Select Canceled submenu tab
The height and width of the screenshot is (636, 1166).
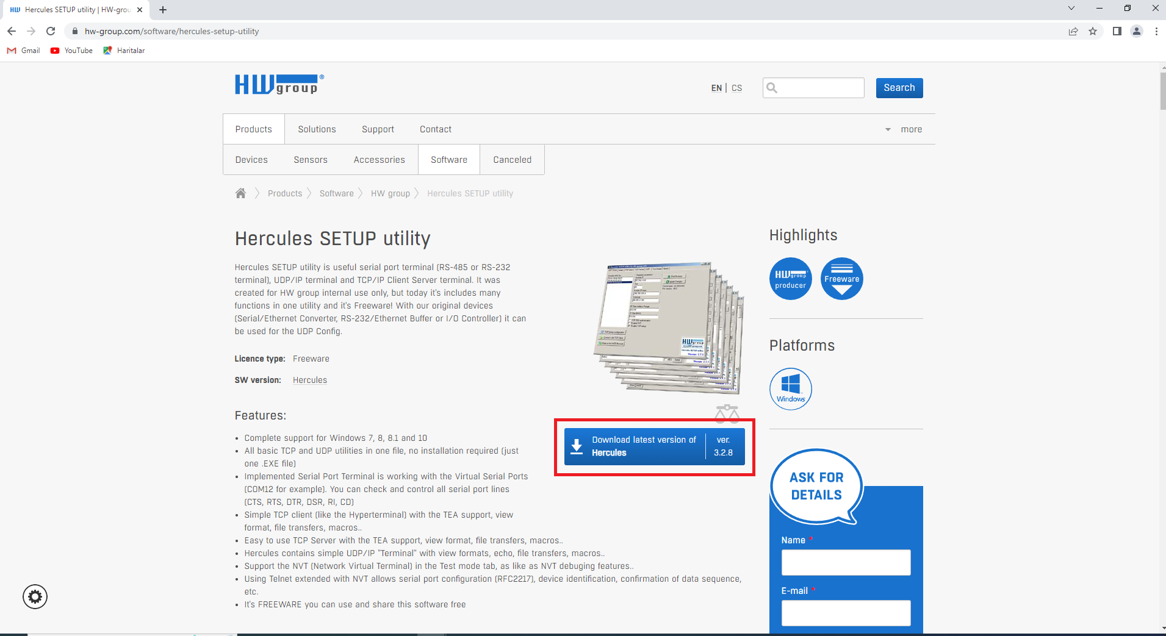[513, 160]
